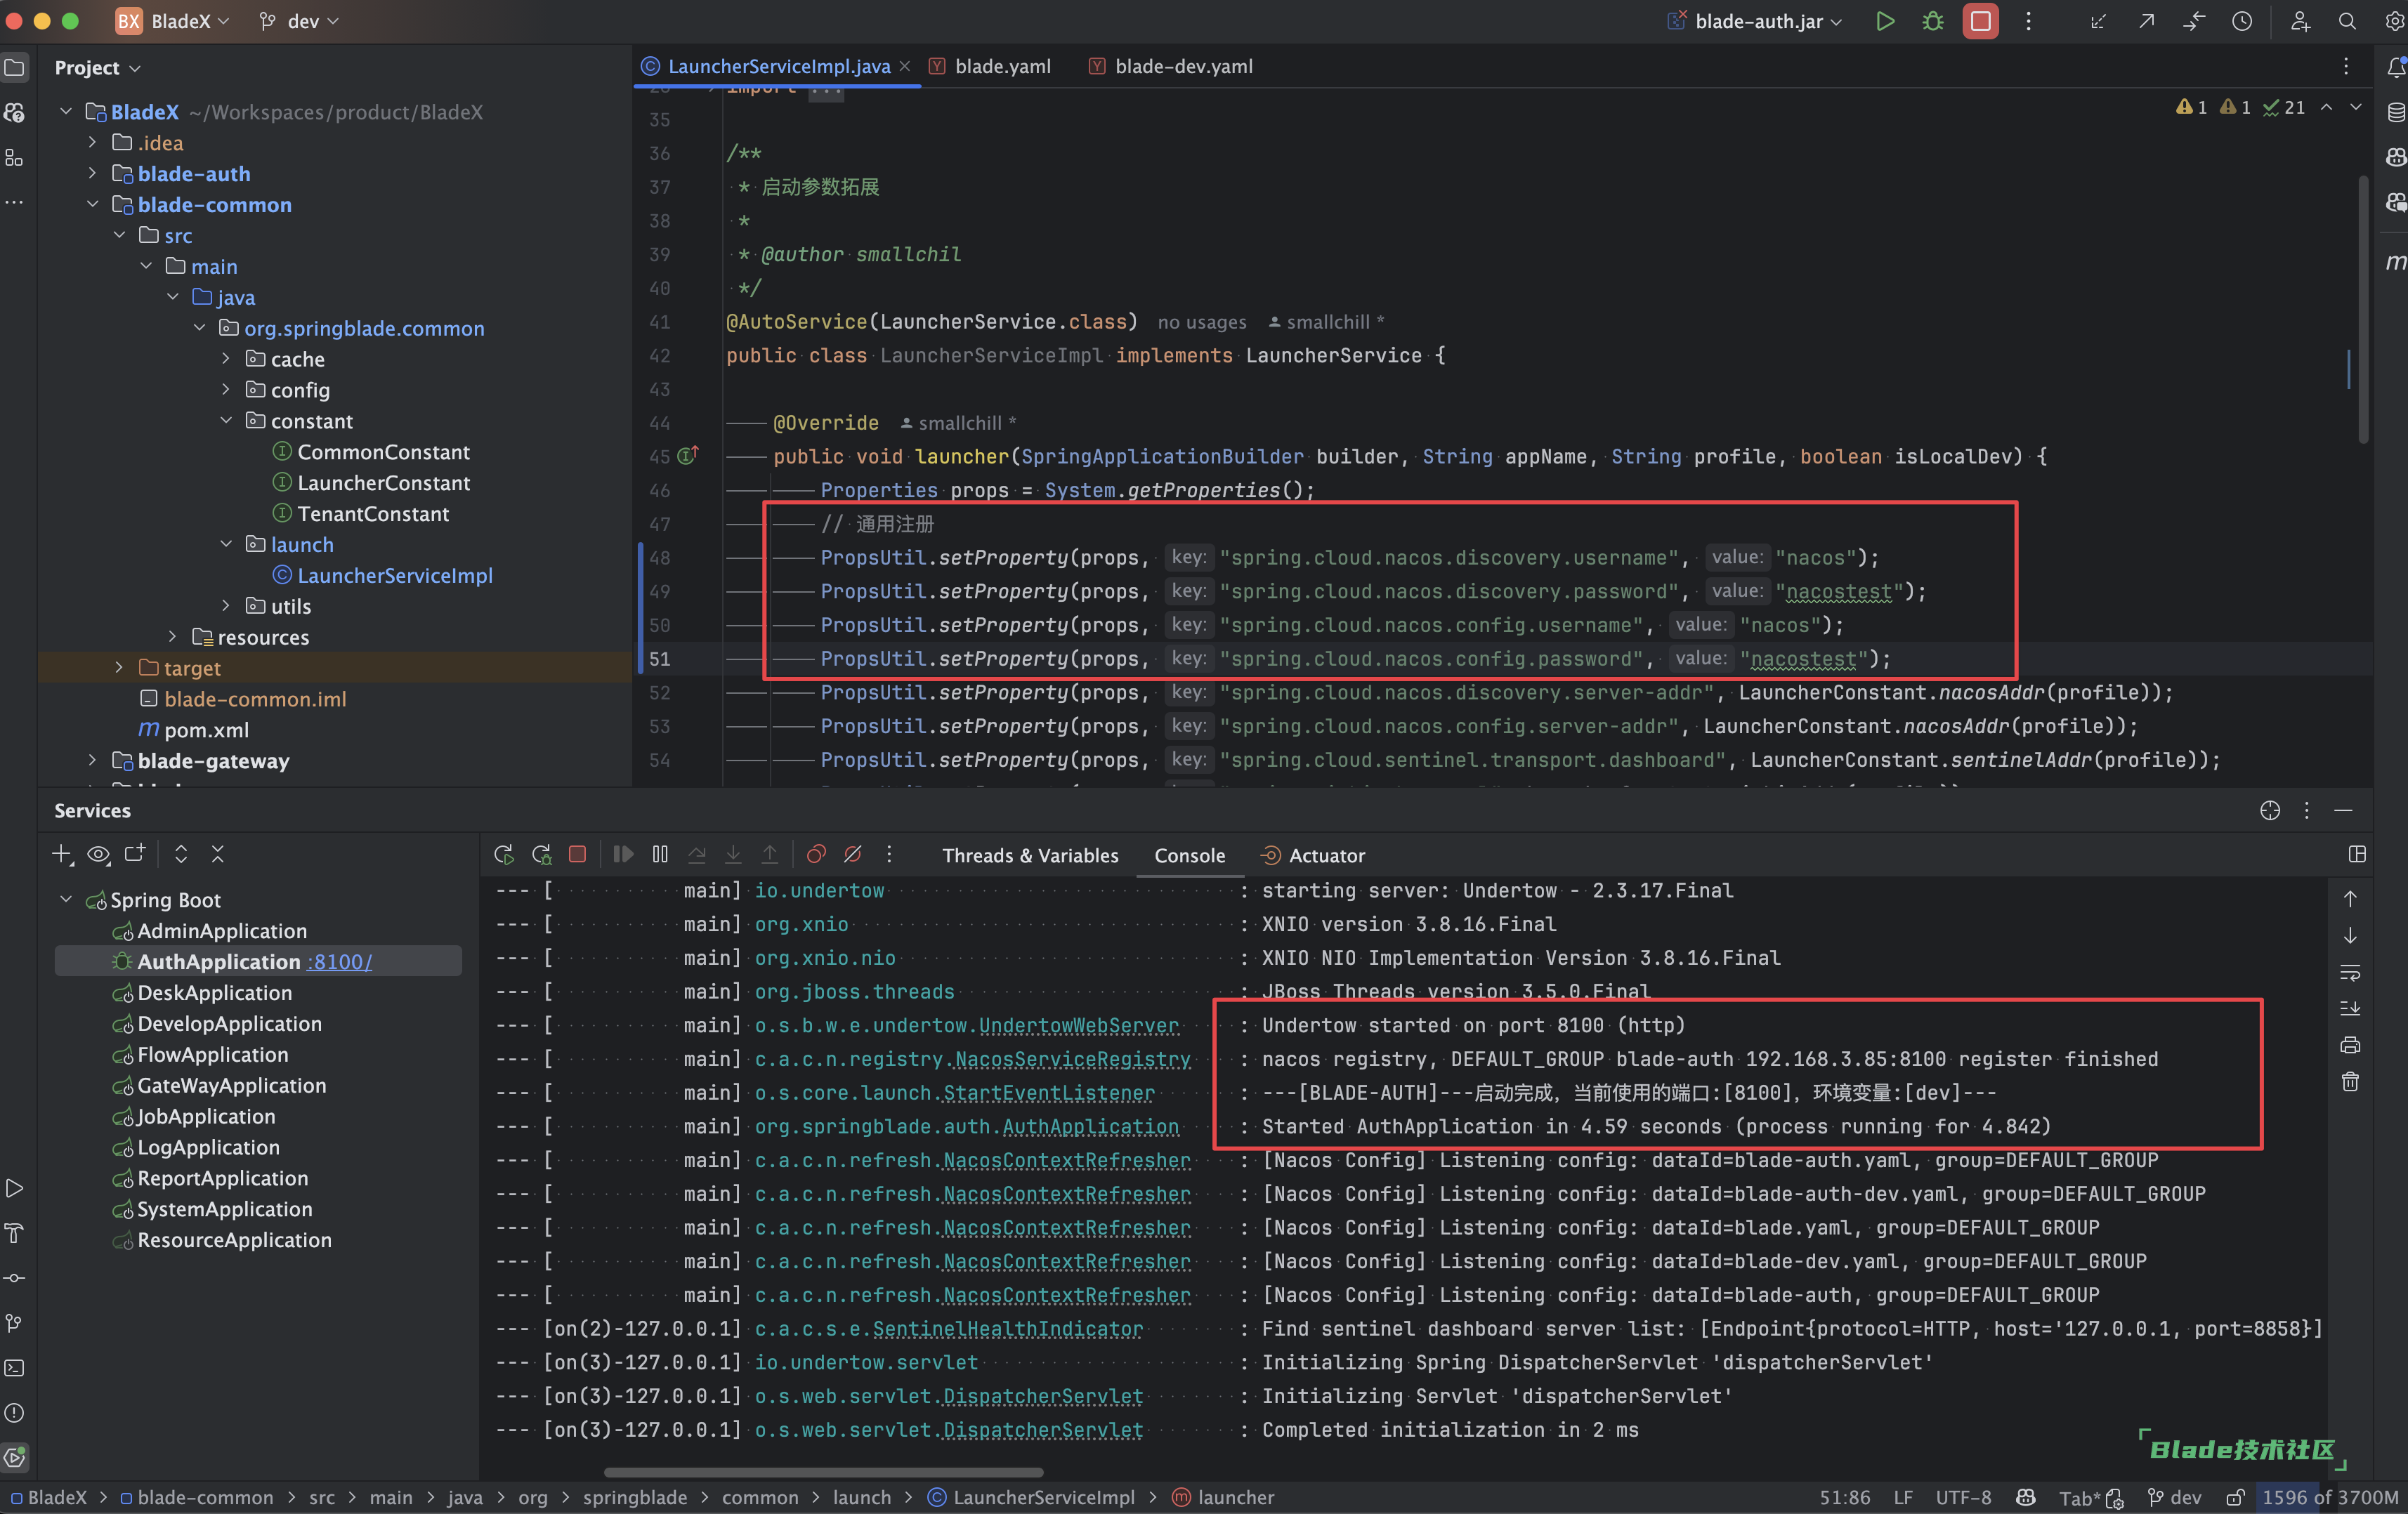The image size is (2408, 1514).
Task: Click Mute Breakpoints icon
Action: click(853, 854)
